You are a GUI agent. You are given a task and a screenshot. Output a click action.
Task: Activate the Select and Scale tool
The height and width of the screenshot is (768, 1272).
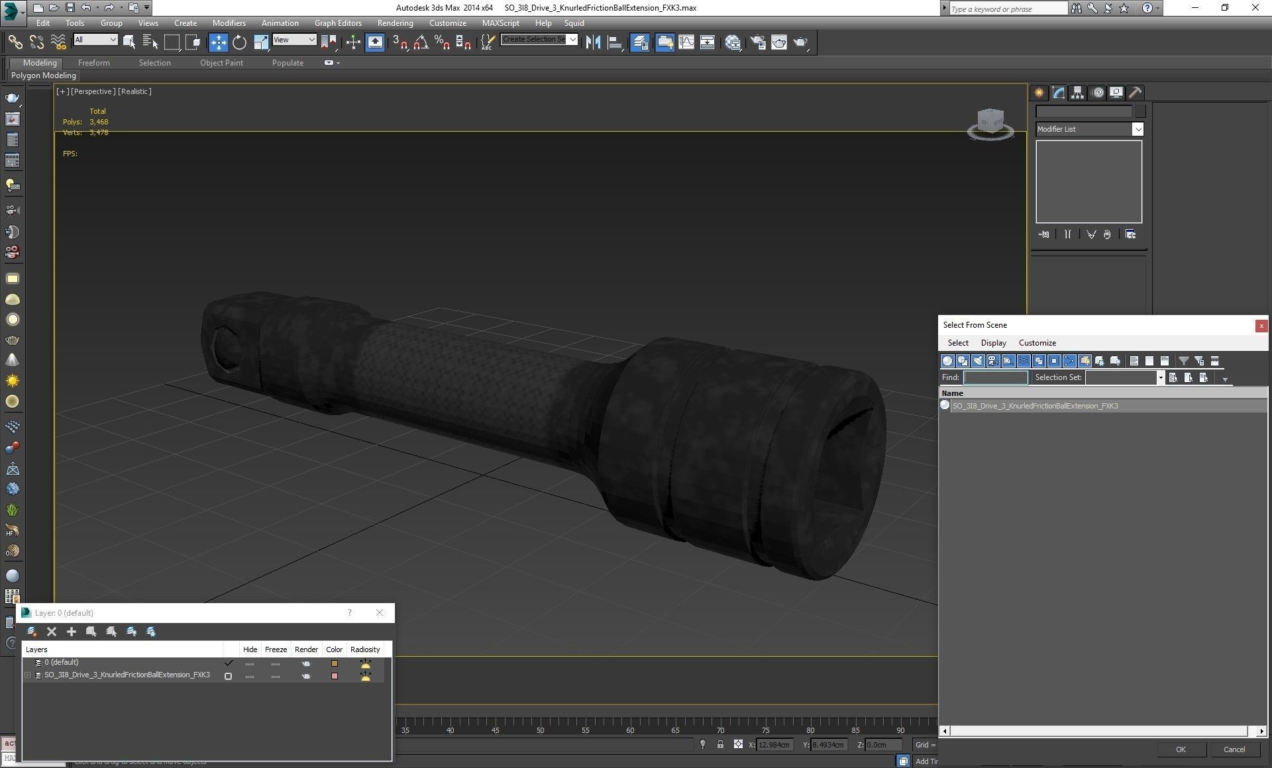261,42
